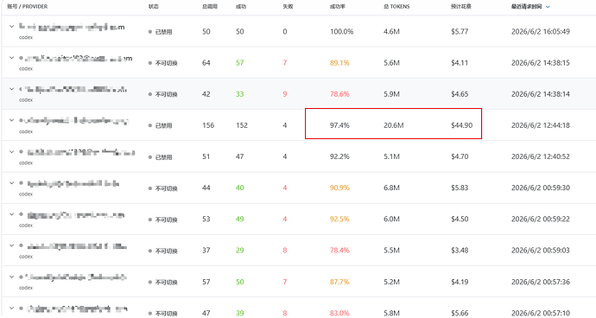
Task: Click the 90.9% success rate cell
Action: coord(339,188)
